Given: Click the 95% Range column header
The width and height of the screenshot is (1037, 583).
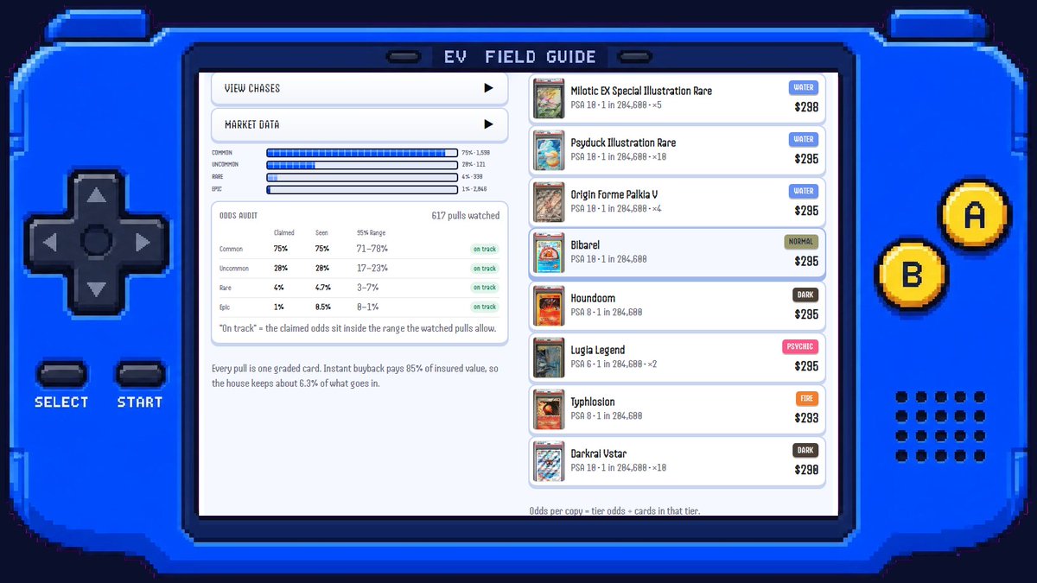Looking at the screenshot, I should (370, 232).
